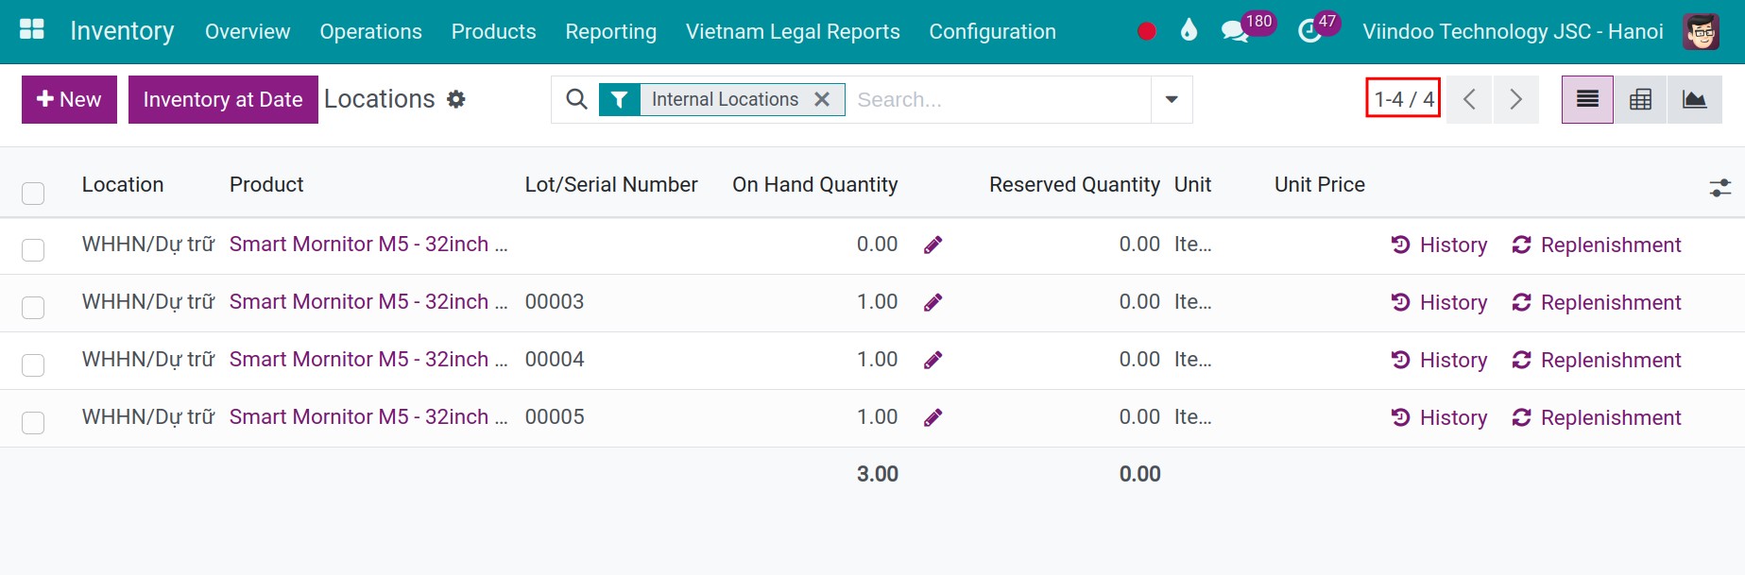Switch to the pivot table view
Viewport: 1745px width, 575px height.
(1641, 99)
